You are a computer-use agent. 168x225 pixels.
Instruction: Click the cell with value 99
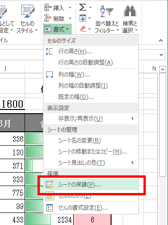(x=12, y=206)
